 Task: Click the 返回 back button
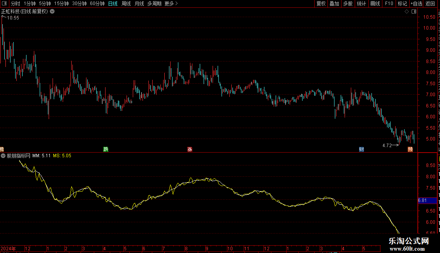pyautogui.click(x=430, y=4)
